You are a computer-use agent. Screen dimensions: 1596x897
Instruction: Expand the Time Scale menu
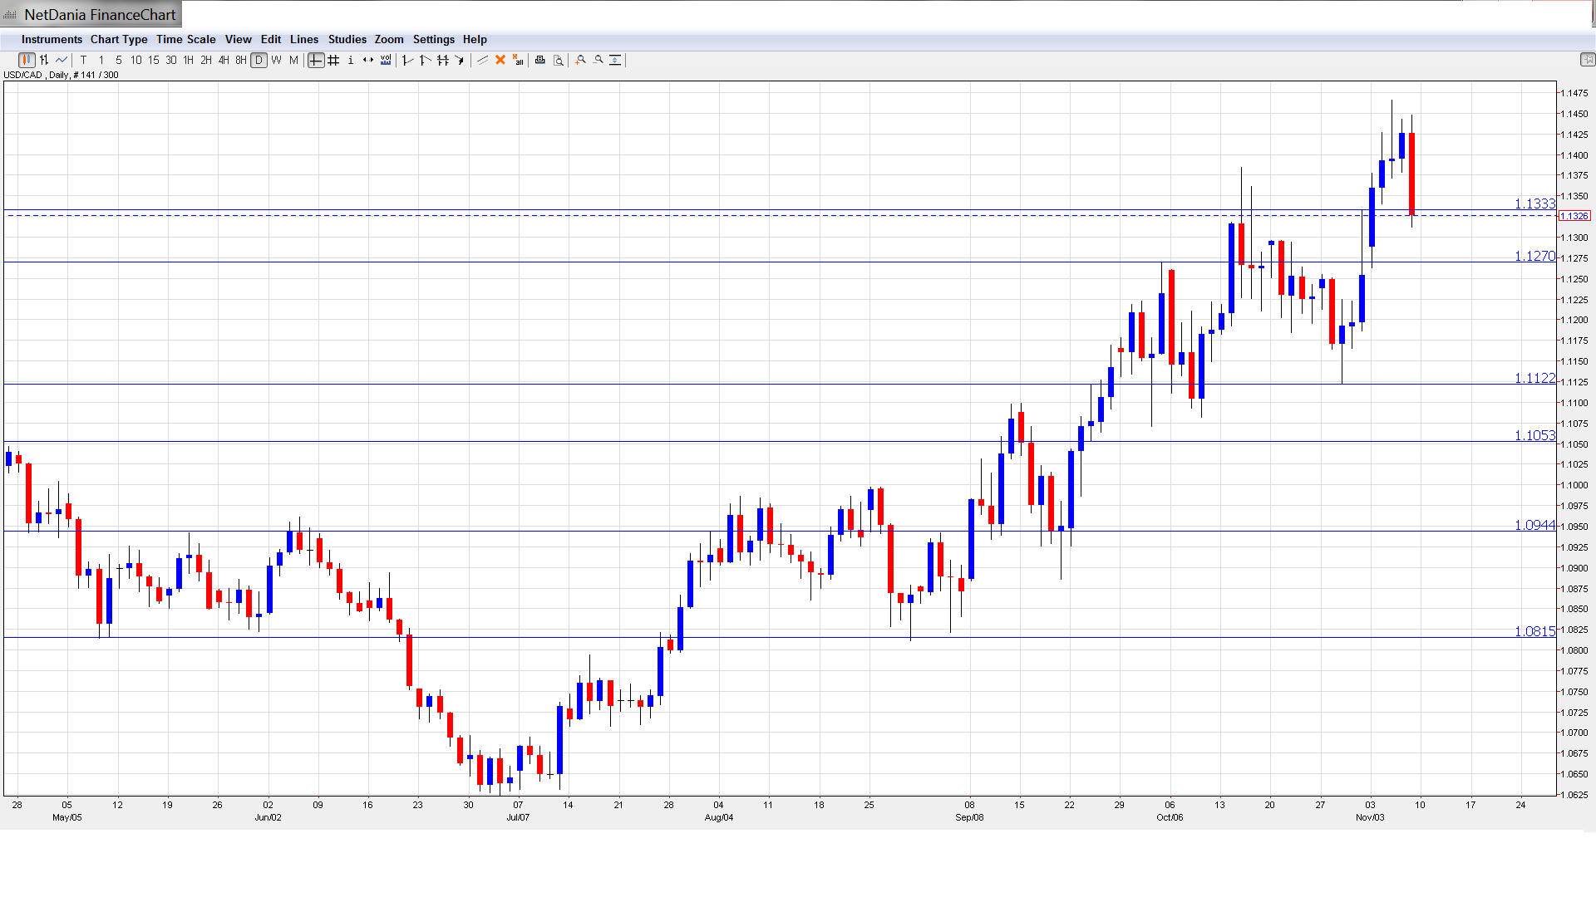(x=185, y=39)
